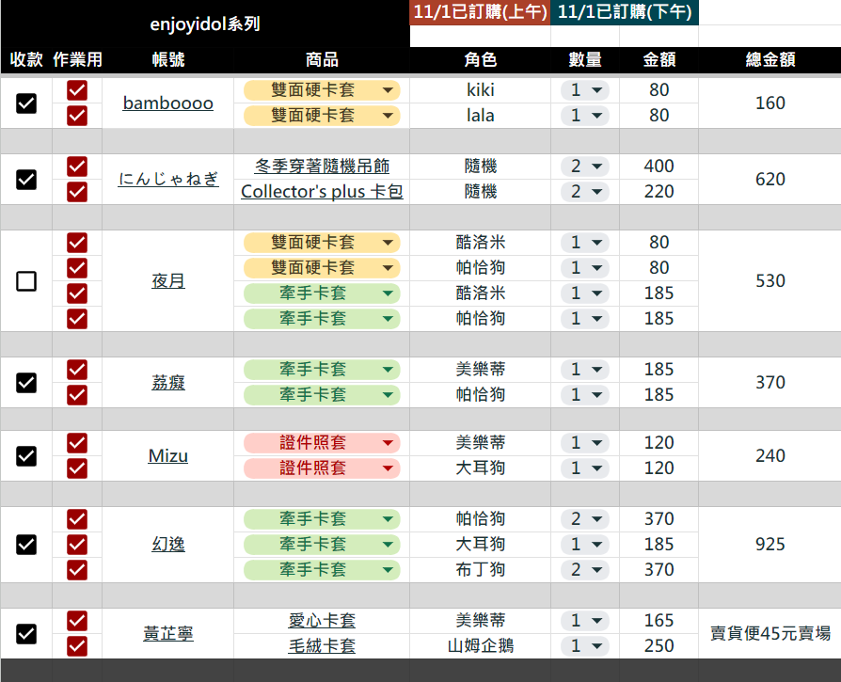
Task: Open quantity dropdown for 冬季穿著隨機吊飾 row
Action: pos(584,167)
